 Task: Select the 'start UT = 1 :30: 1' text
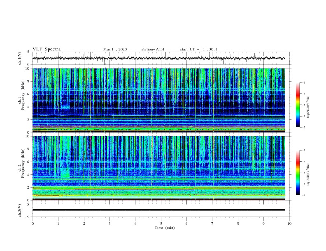tap(199, 49)
